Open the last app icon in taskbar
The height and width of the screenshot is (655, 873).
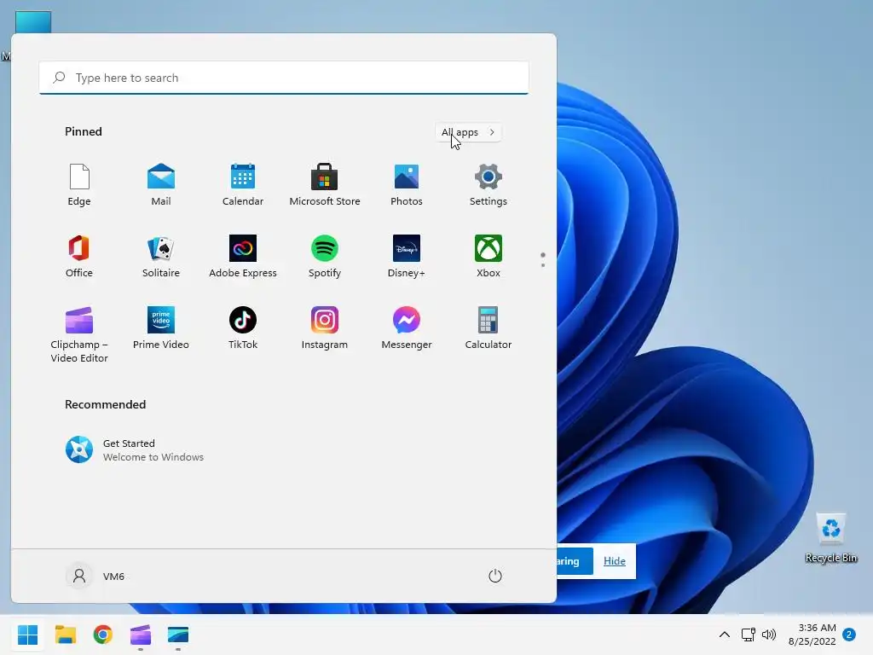click(177, 635)
